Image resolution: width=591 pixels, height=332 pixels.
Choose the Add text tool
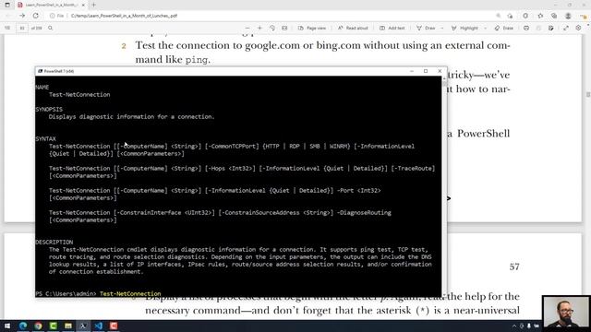[x=392, y=28]
